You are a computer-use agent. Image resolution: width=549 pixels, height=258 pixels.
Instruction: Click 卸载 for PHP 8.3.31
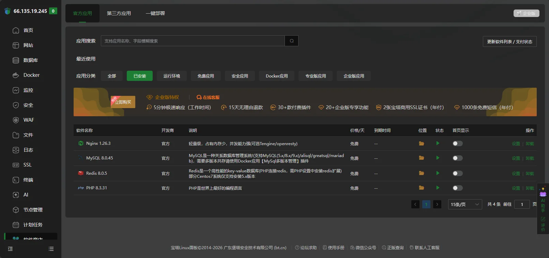tap(530, 188)
